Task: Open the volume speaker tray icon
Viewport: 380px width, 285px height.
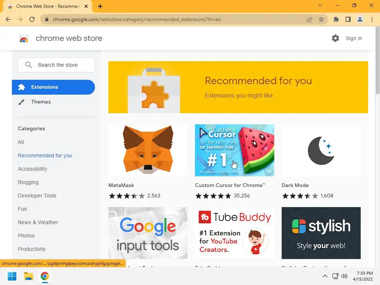Action: click(344, 276)
